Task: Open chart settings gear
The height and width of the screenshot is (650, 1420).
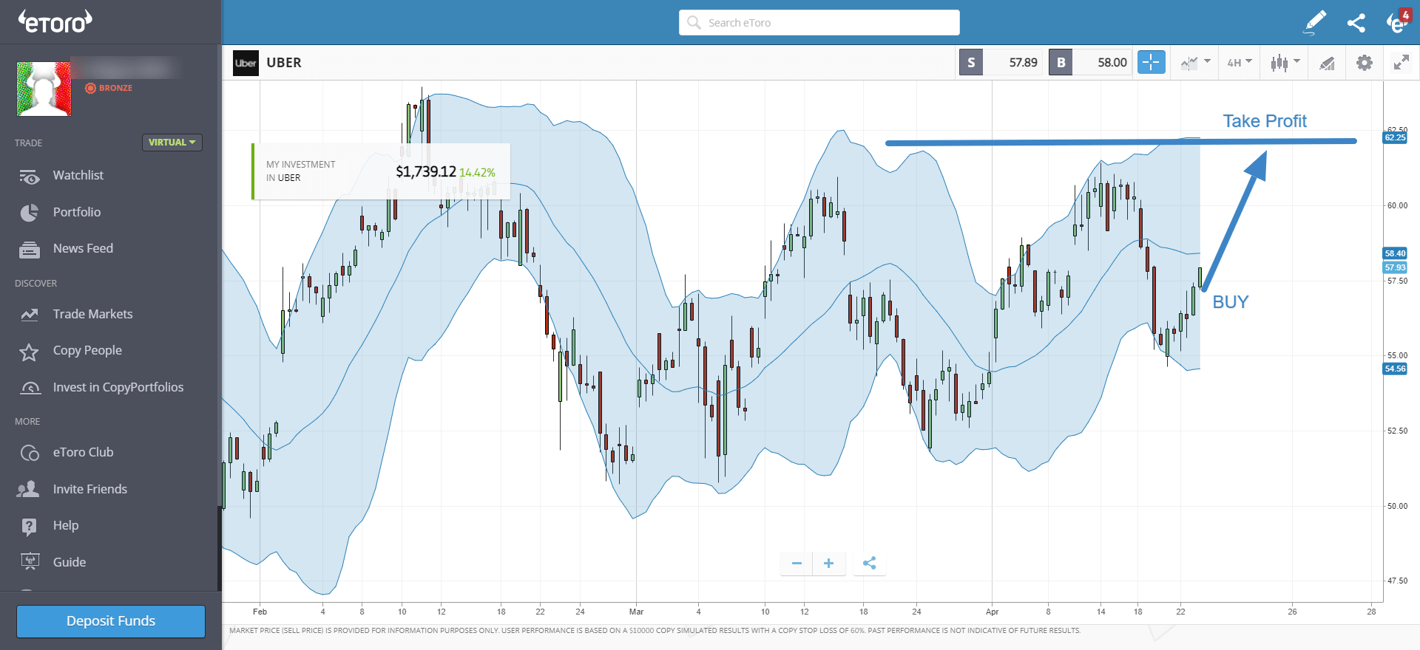Action: (x=1365, y=63)
